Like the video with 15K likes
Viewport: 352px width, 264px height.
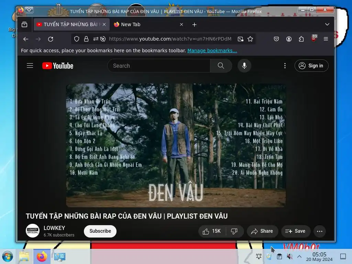pos(212,231)
